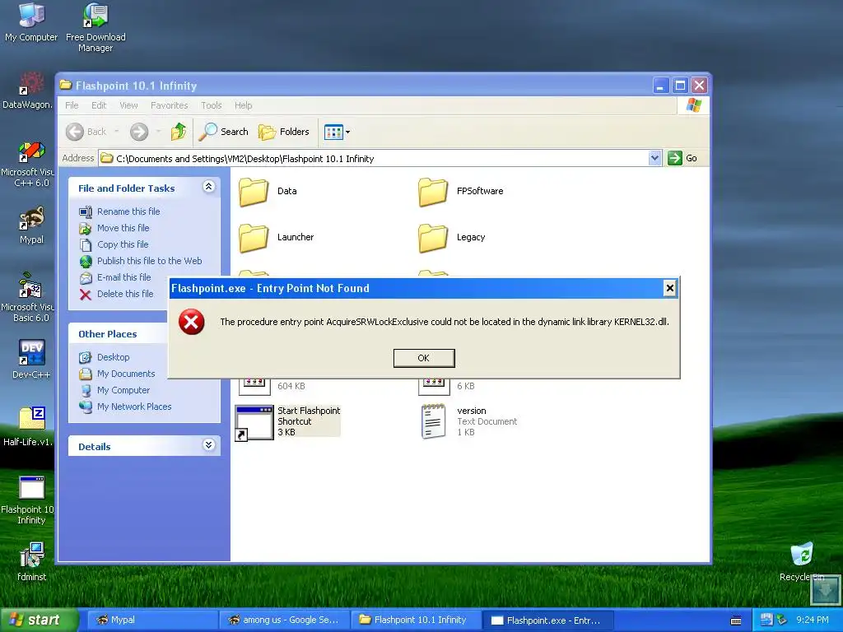The image size is (843, 632).
Task: Select the FPSoftware folder
Action: pyautogui.click(x=461, y=191)
